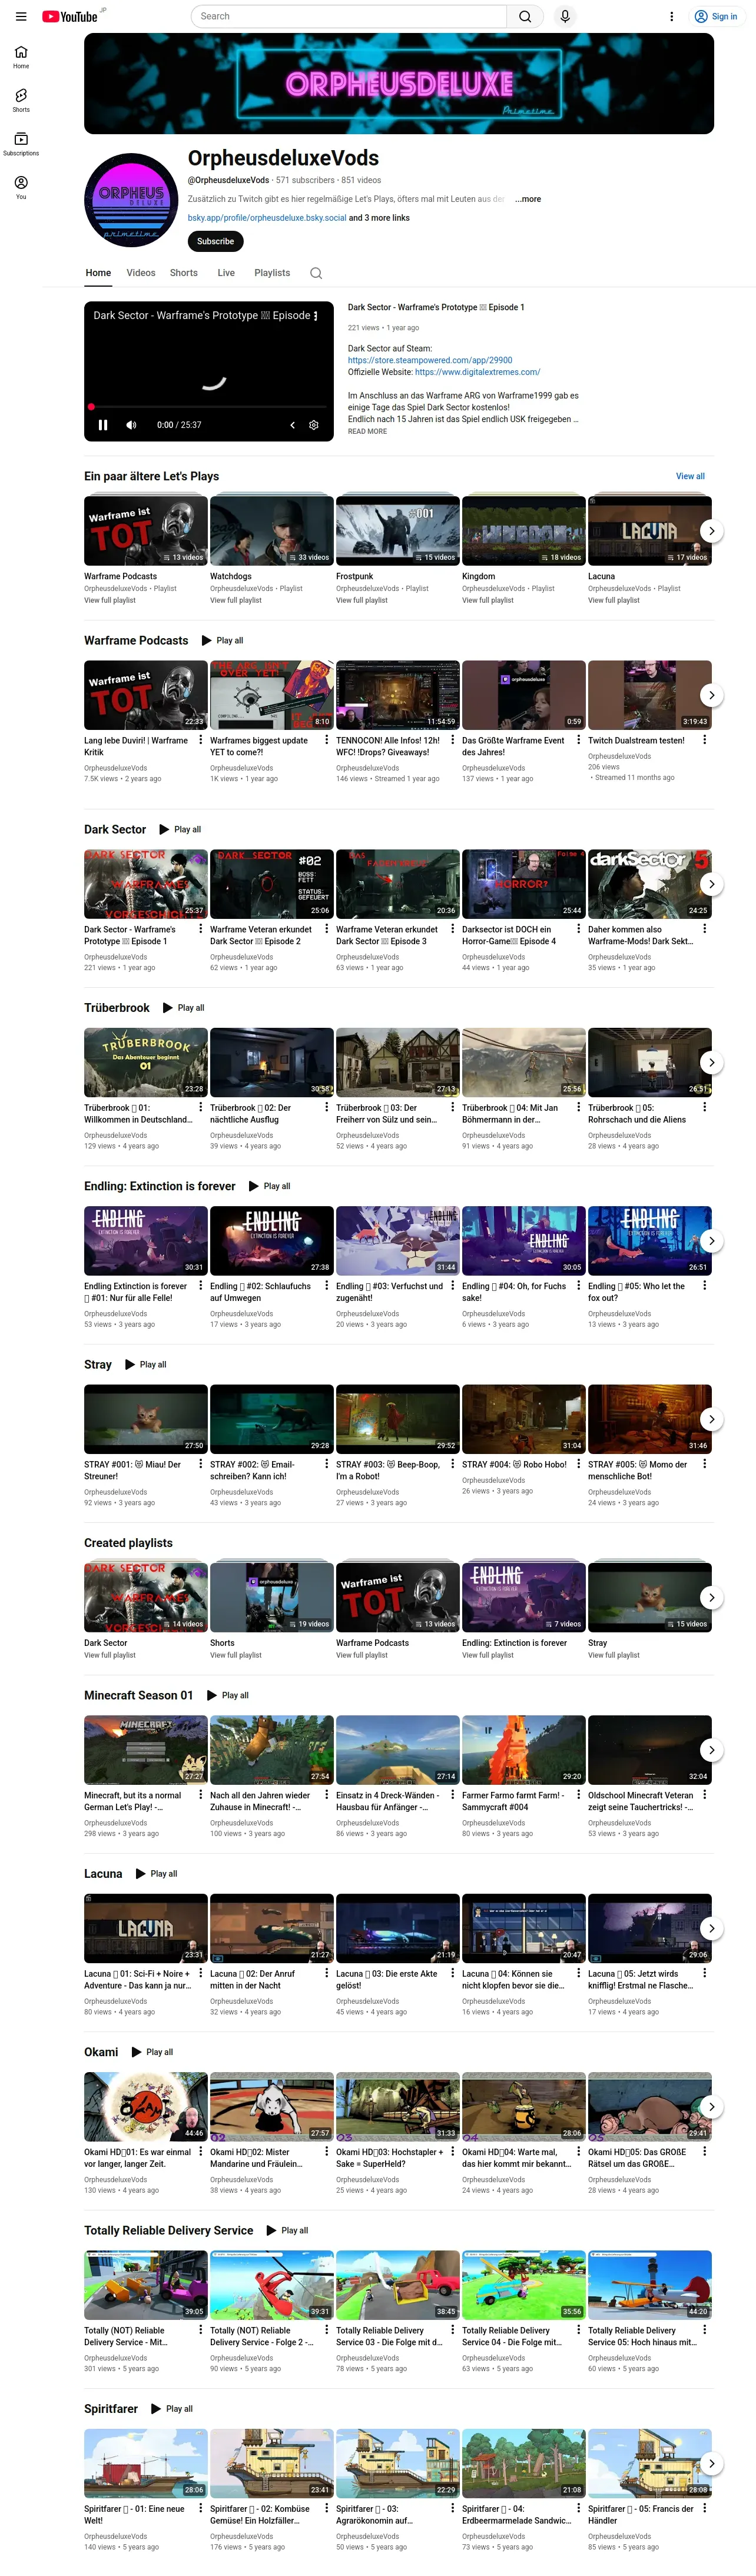Open menu for 'Okami HD 01' video
This screenshot has width=756, height=2576.
pos(201,2152)
